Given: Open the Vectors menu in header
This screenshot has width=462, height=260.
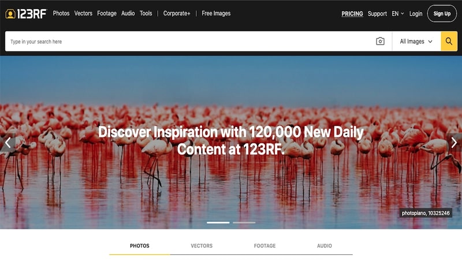Looking at the screenshot, I should [83, 13].
